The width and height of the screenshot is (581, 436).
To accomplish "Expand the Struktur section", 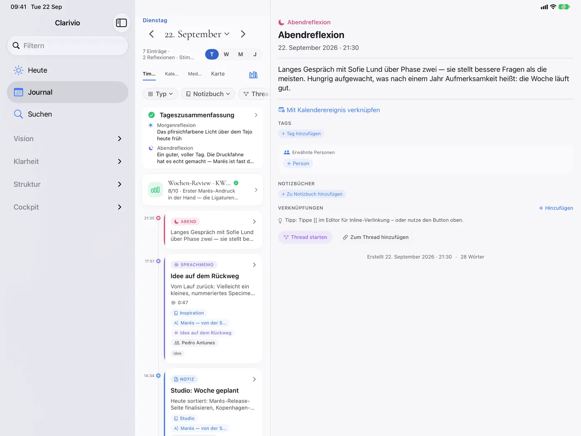I will (x=68, y=184).
